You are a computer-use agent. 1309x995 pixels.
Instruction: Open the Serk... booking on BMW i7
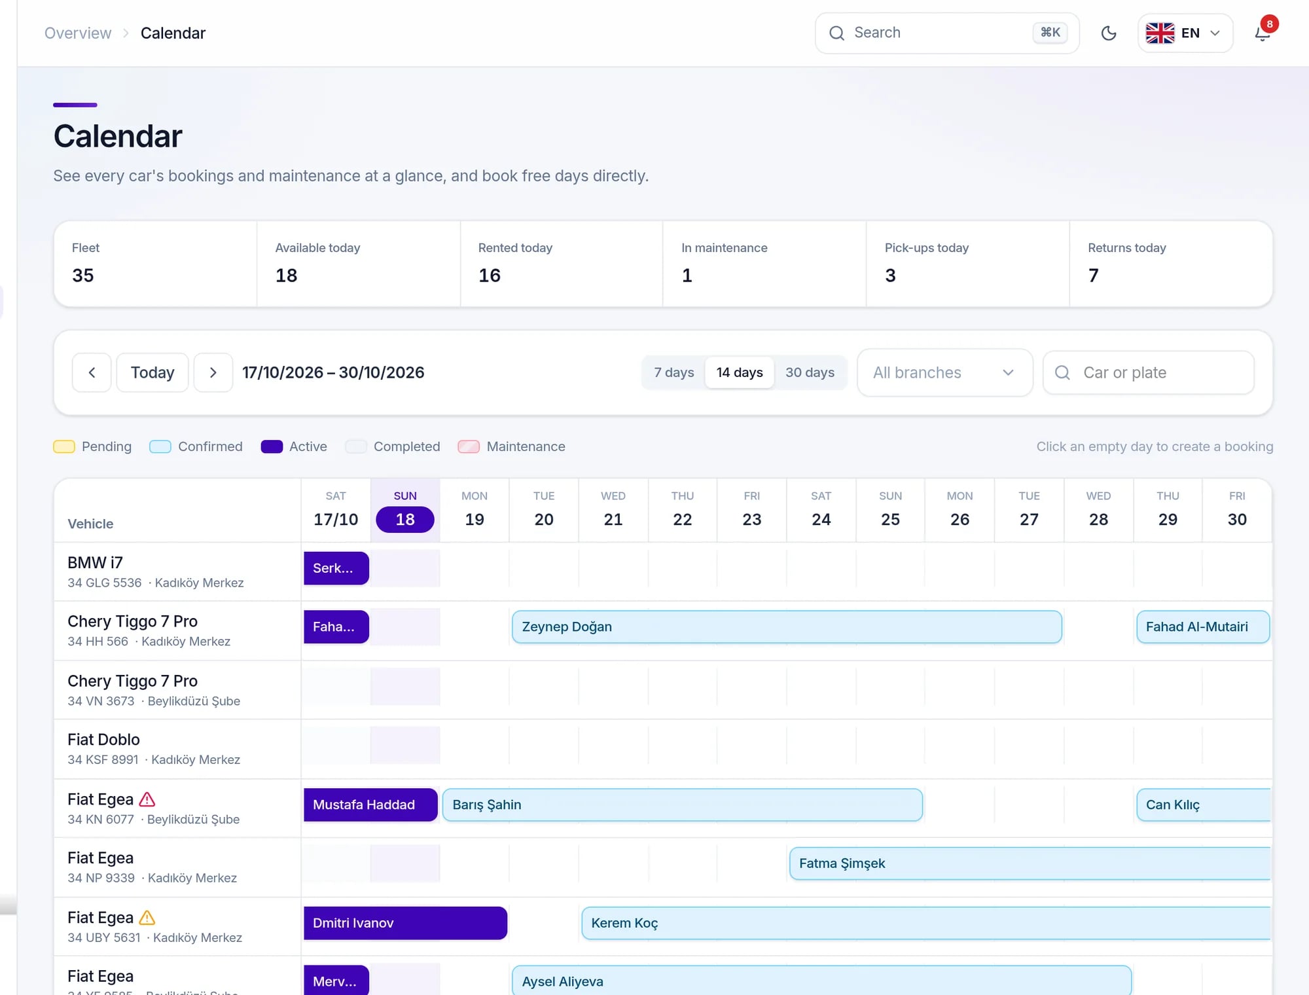[336, 568]
